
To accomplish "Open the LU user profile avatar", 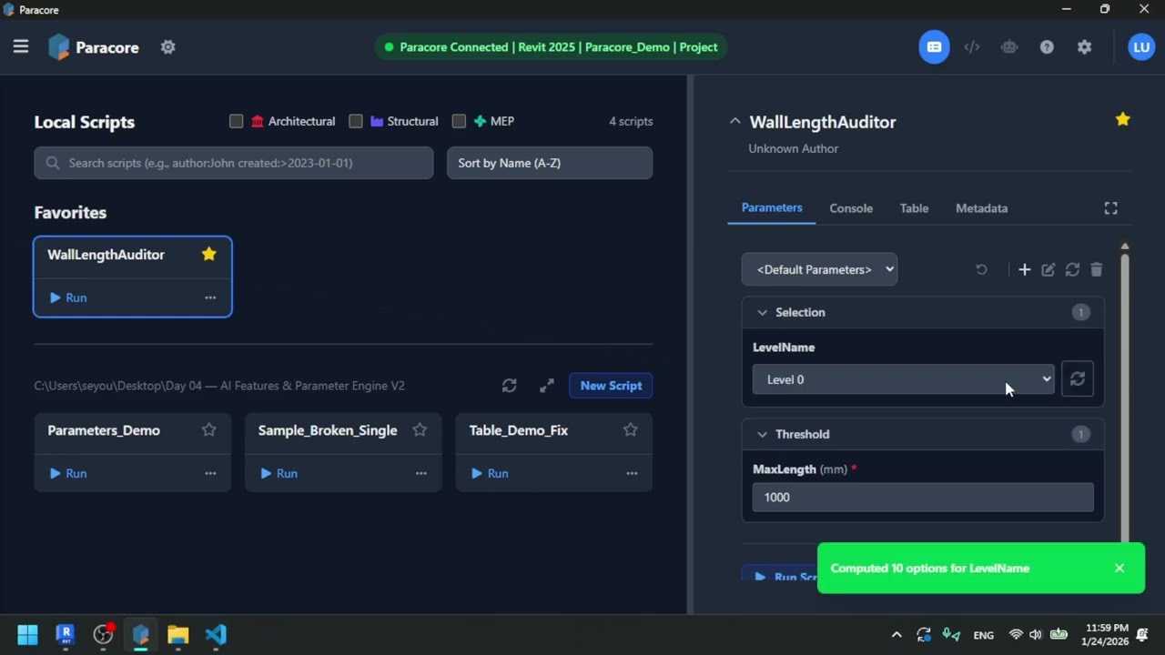I will 1141,46.
